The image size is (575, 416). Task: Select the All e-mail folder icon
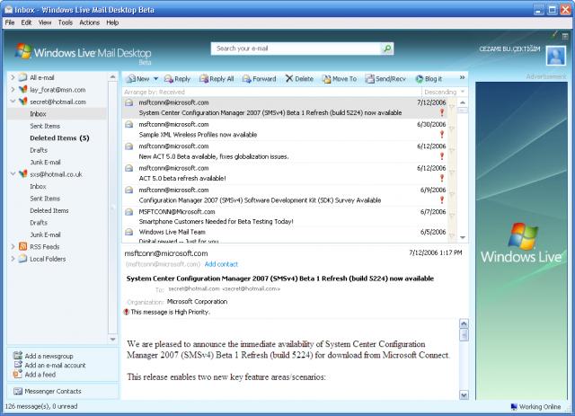pos(22,77)
